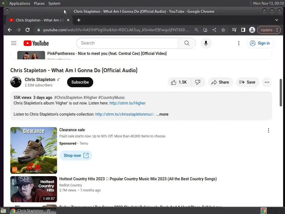
Task: Subscribe to Chris Stapleton channel
Action: click(x=80, y=82)
